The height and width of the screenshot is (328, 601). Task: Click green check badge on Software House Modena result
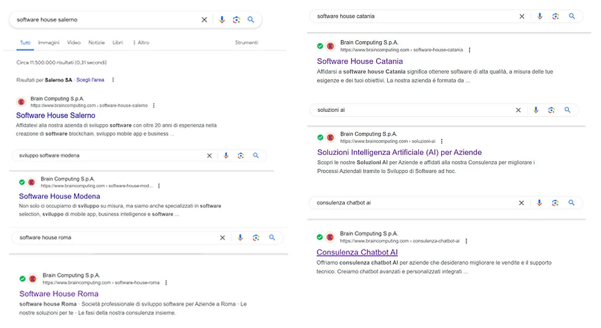click(22, 182)
